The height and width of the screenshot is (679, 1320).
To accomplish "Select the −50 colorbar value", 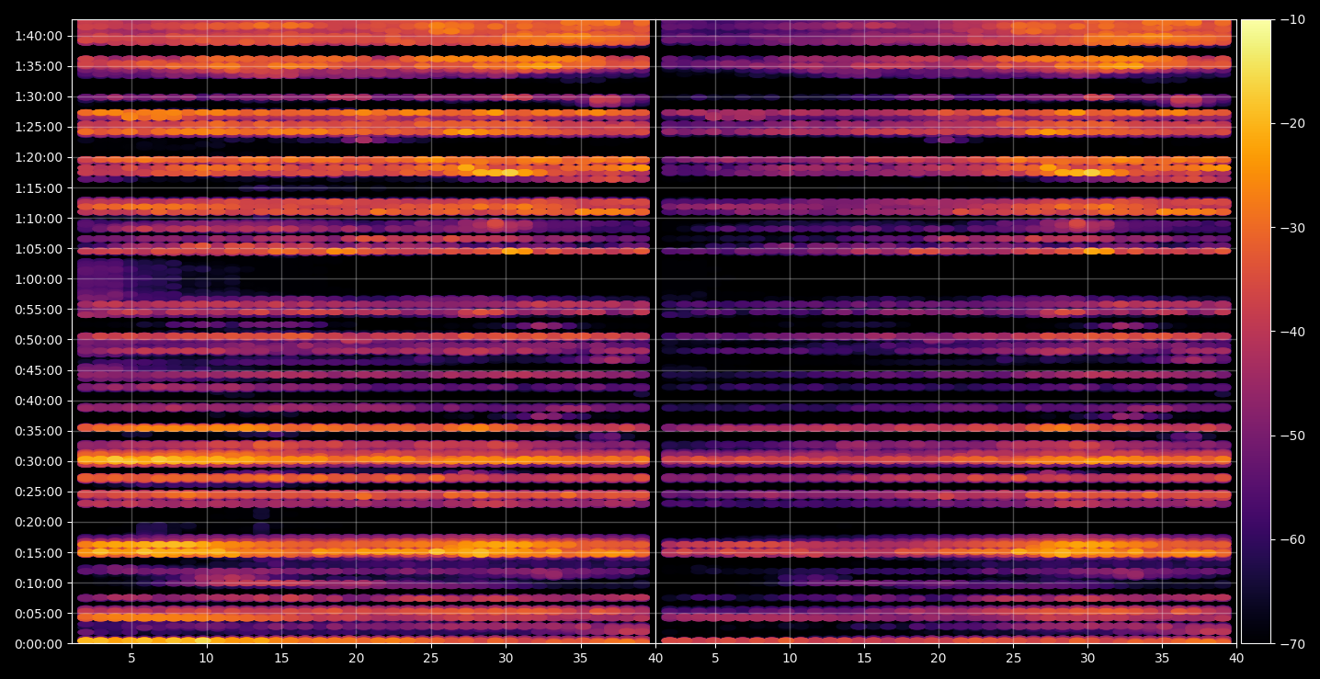I will [x=1292, y=436].
